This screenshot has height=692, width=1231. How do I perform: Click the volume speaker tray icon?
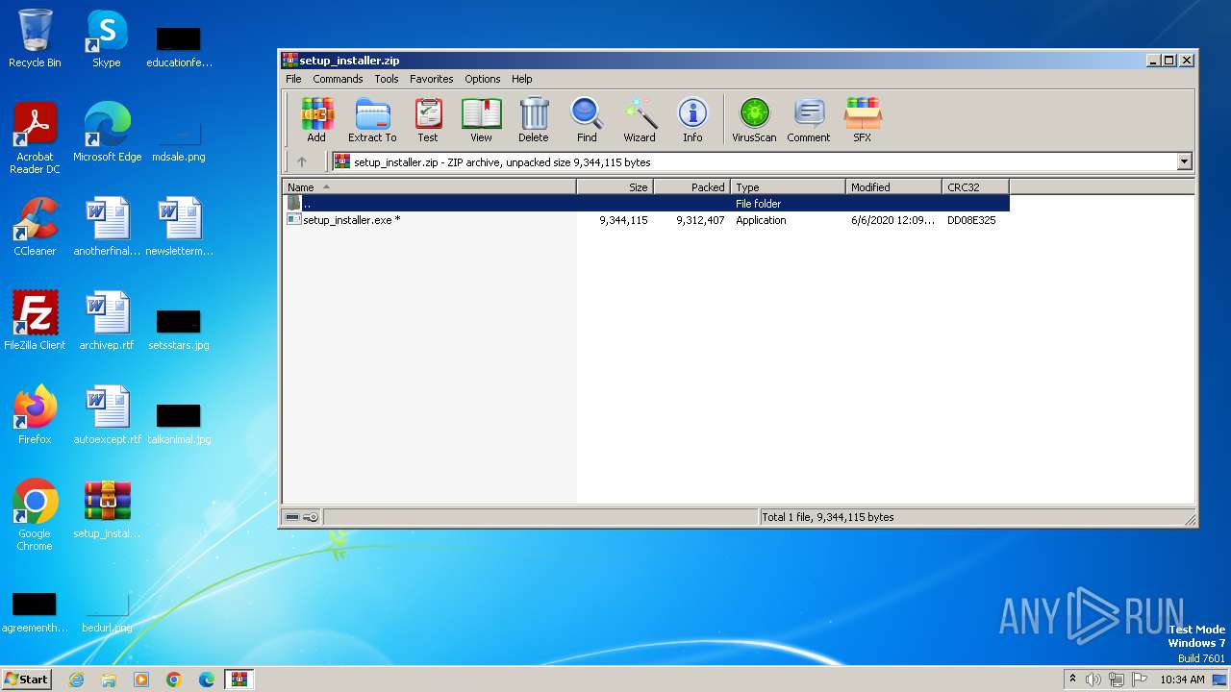1093,680
